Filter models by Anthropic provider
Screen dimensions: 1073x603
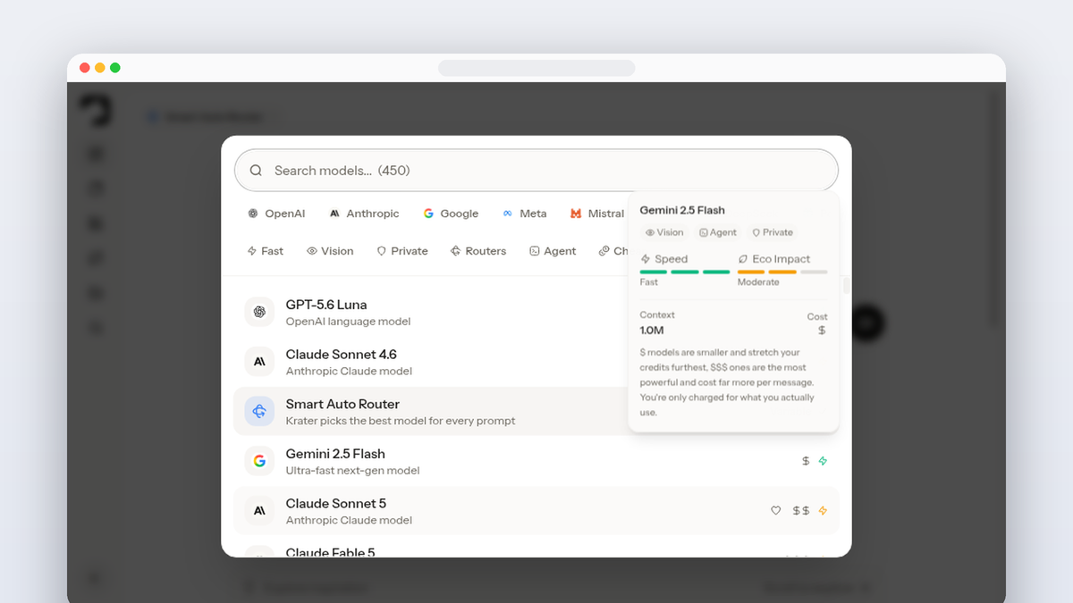coord(364,214)
